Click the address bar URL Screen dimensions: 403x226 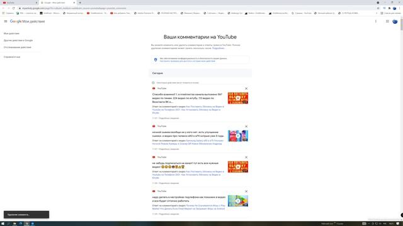[x=74, y=8]
